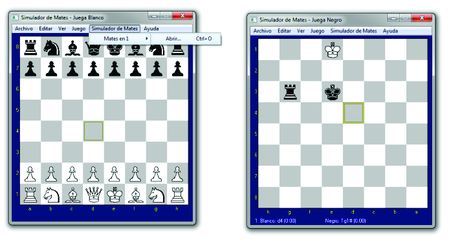
Task: Click the highlighted d4 square on the left board
Action: point(93,131)
